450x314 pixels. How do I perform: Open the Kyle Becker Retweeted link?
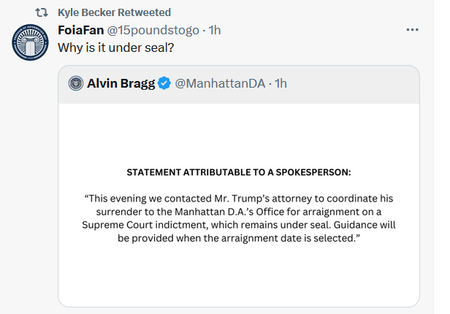(x=114, y=12)
